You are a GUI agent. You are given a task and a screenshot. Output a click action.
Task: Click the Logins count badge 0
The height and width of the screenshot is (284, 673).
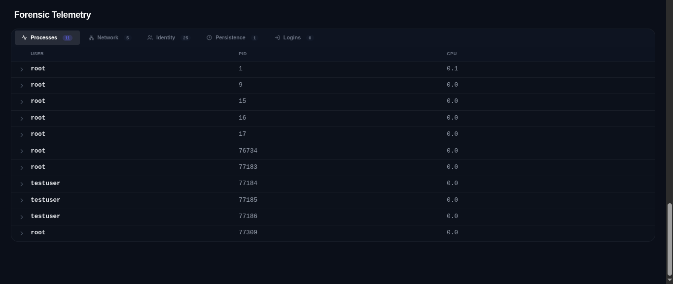pyautogui.click(x=310, y=38)
